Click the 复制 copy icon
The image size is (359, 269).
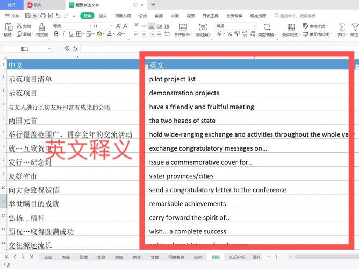pos(19,34)
